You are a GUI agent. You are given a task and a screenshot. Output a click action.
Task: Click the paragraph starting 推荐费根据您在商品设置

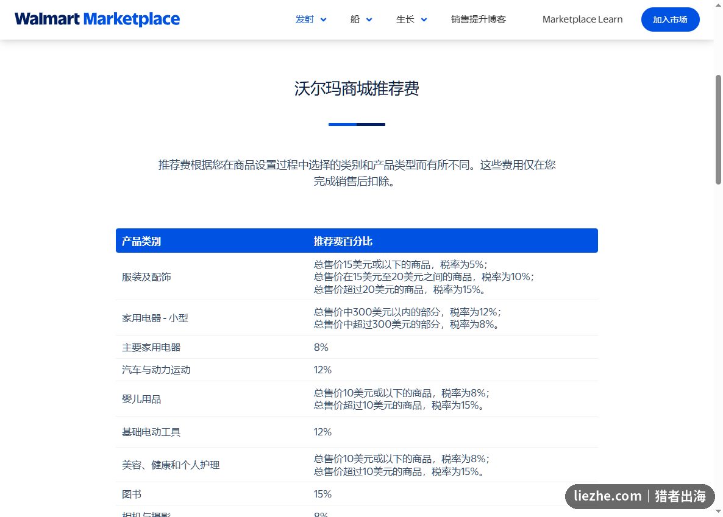[x=357, y=173]
